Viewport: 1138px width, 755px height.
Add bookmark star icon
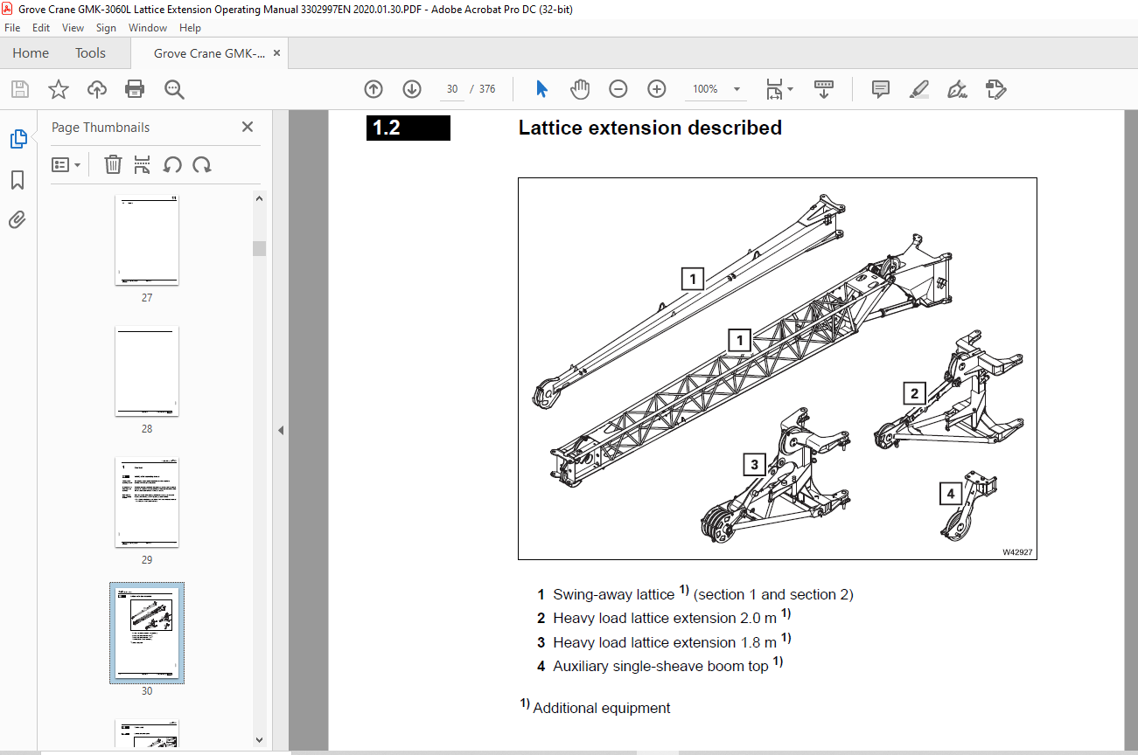pyautogui.click(x=58, y=89)
